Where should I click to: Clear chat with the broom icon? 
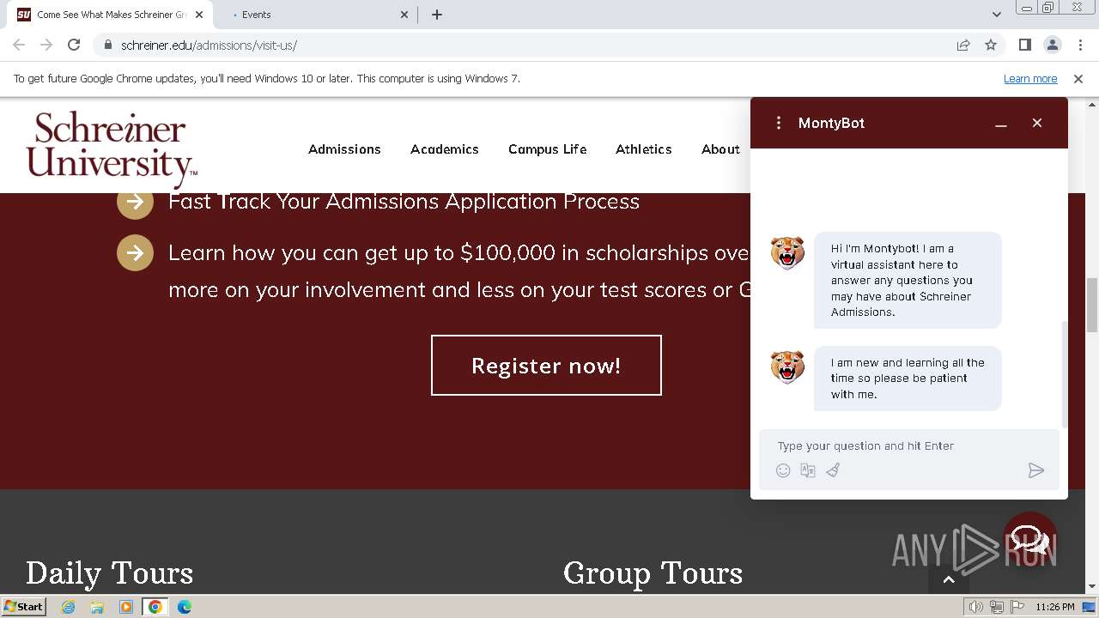click(833, 470)
